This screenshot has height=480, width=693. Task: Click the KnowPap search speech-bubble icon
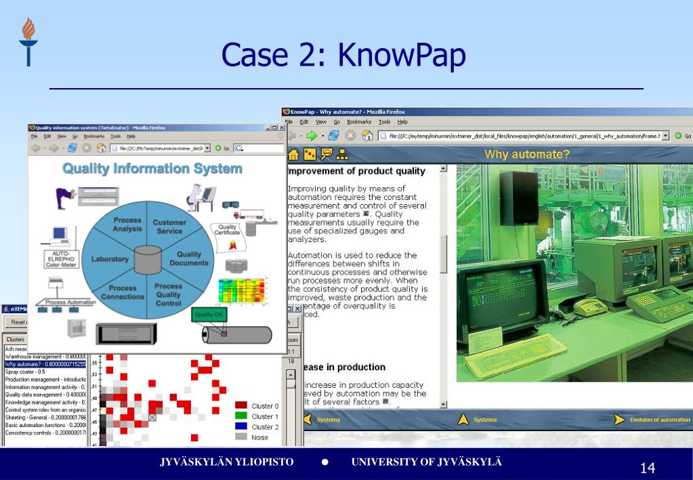326,154
